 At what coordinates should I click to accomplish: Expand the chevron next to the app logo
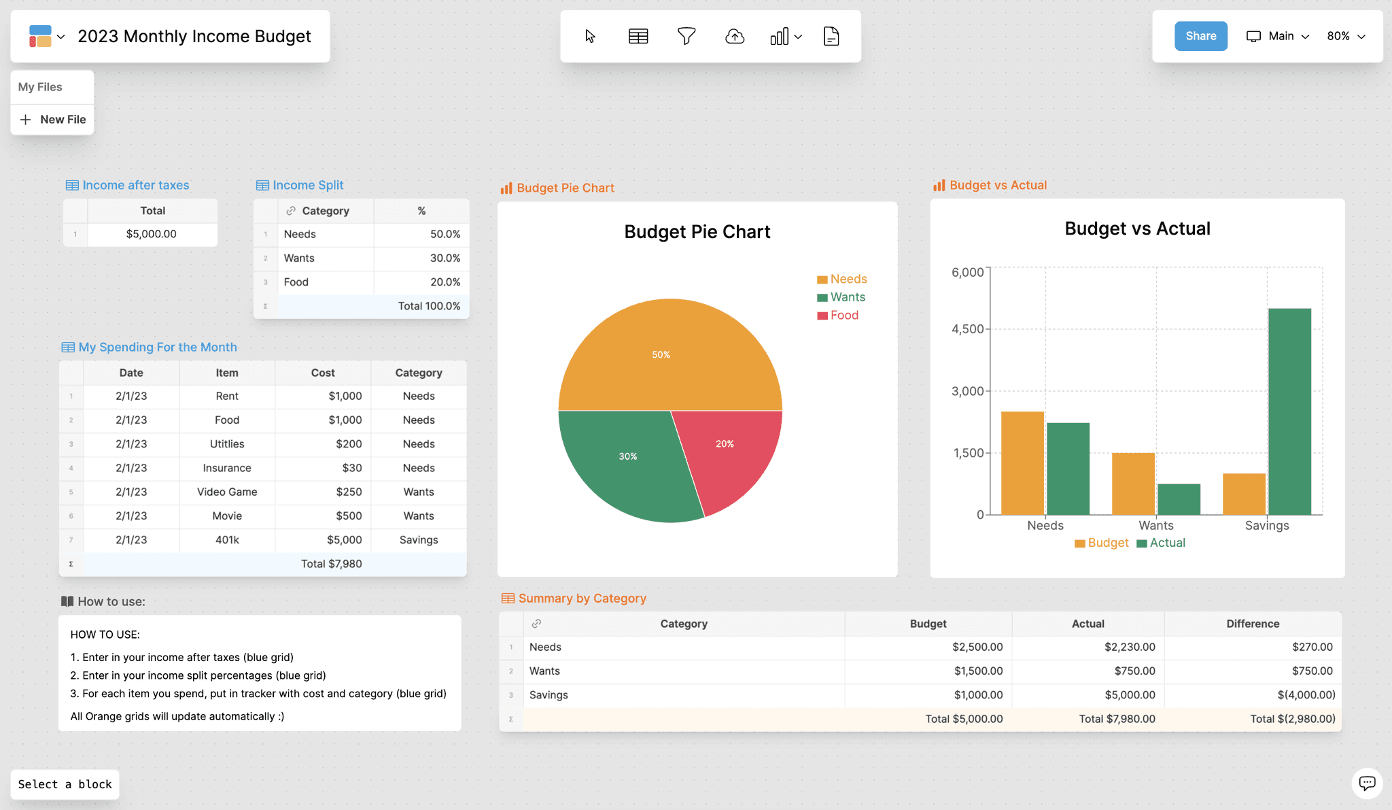tap(61, 36)
